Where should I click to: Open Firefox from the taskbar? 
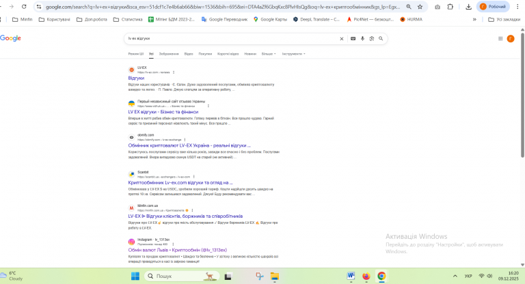(366, 276)
